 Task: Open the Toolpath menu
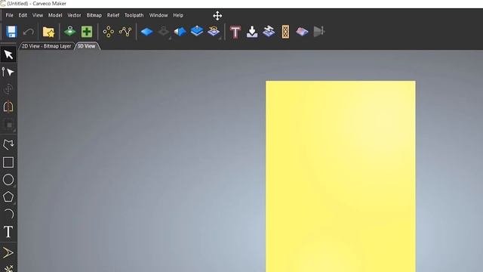pos(134,15)
